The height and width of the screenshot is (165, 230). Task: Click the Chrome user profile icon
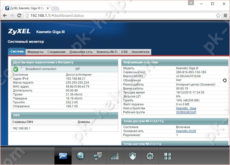coord(191,3)
